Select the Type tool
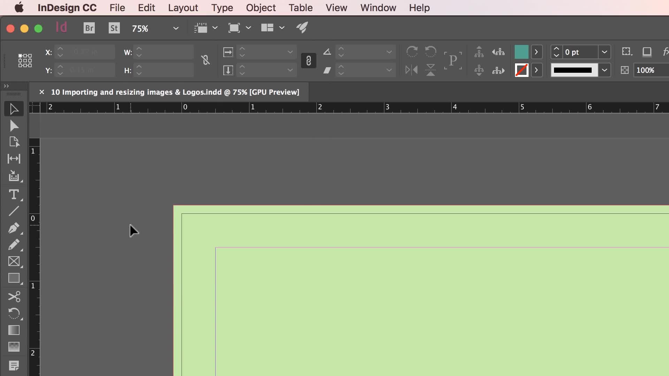 coord(14,194)
